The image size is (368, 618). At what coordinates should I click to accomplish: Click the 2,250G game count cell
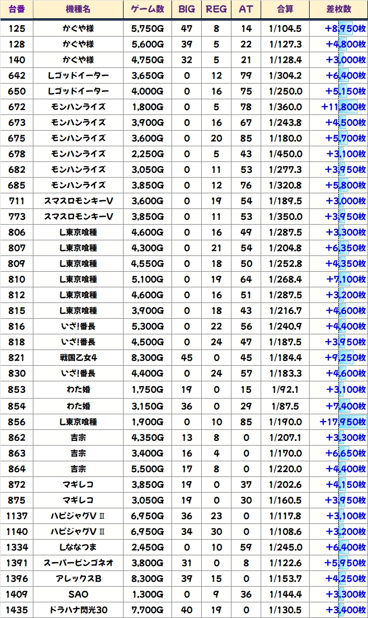coord(148,154)
